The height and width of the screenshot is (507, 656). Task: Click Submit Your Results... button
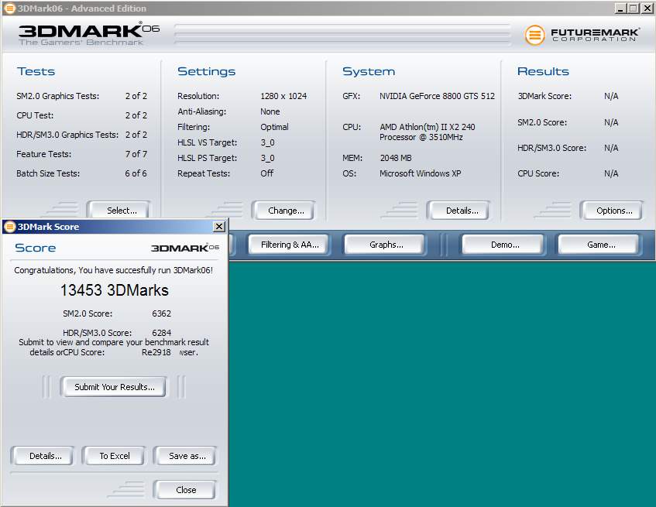[115, 387]
